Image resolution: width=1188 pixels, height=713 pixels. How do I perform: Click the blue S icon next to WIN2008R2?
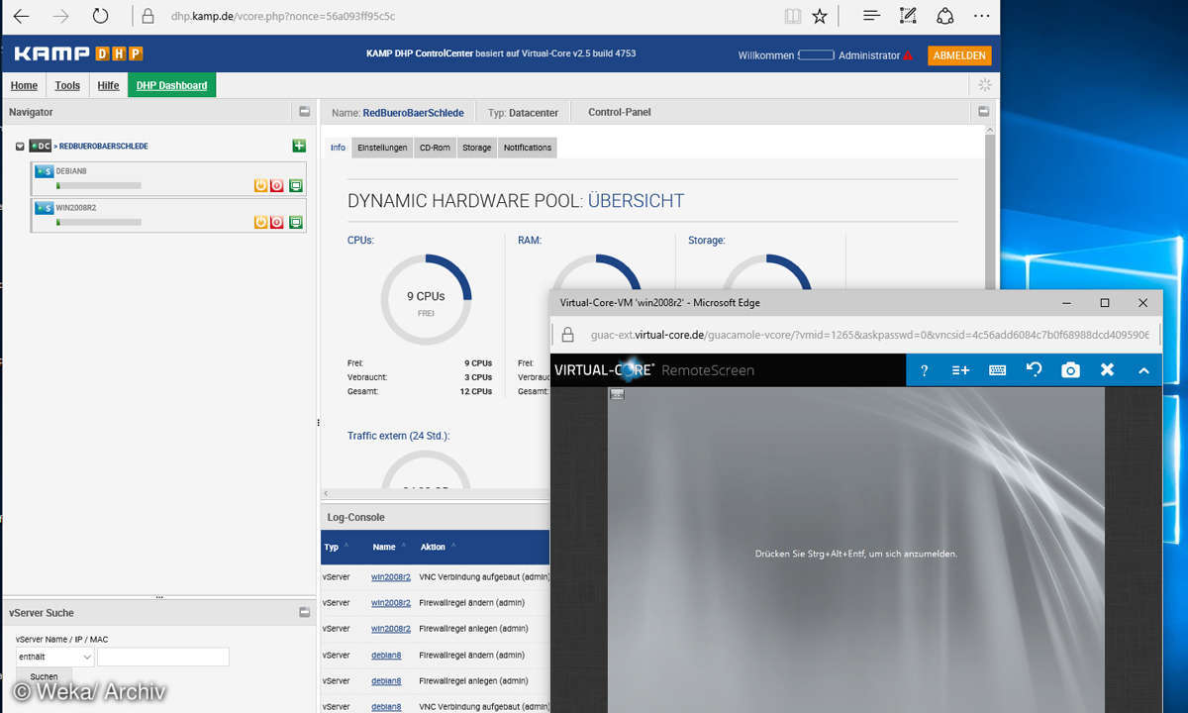click(45, 208)
